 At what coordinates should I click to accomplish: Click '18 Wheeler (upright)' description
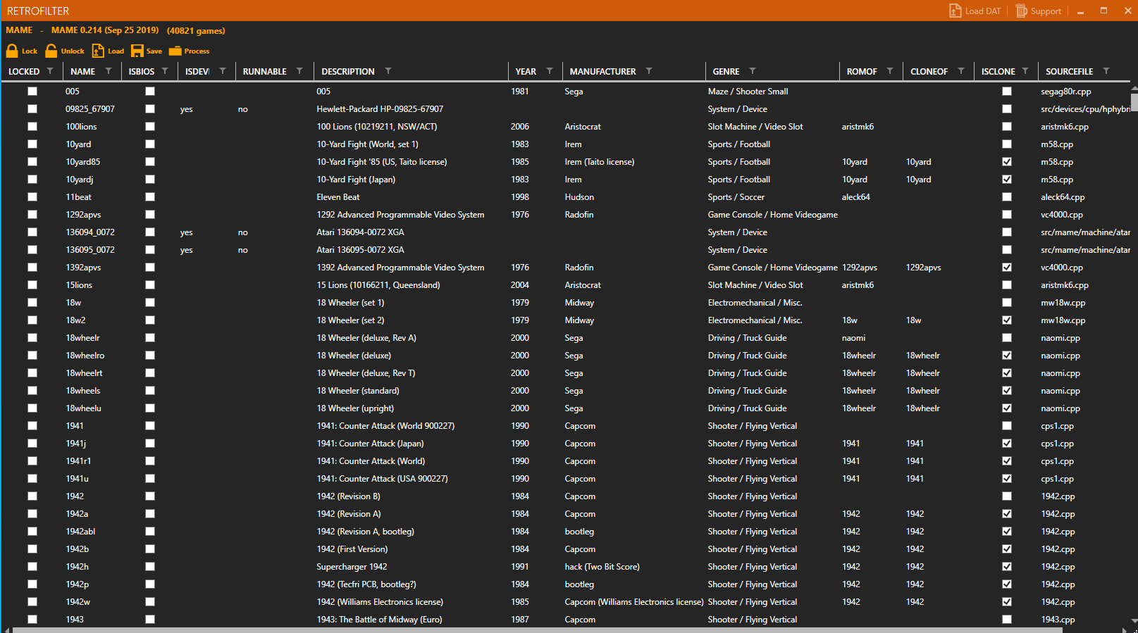[x=355, y=408]
